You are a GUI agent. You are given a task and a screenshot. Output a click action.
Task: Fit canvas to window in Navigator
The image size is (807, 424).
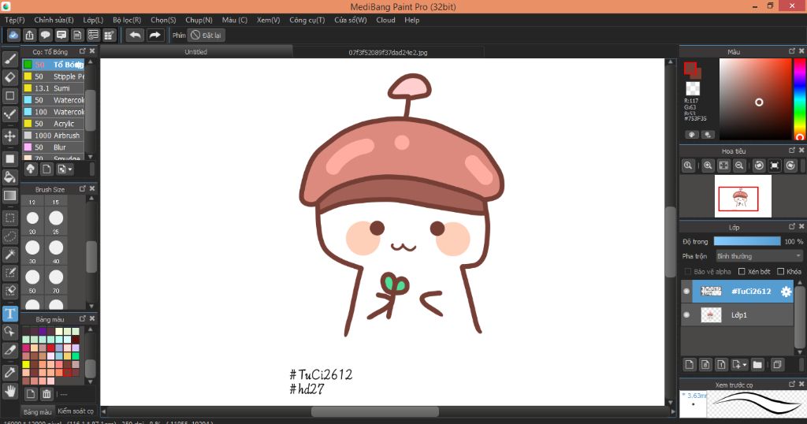point(723,166)
